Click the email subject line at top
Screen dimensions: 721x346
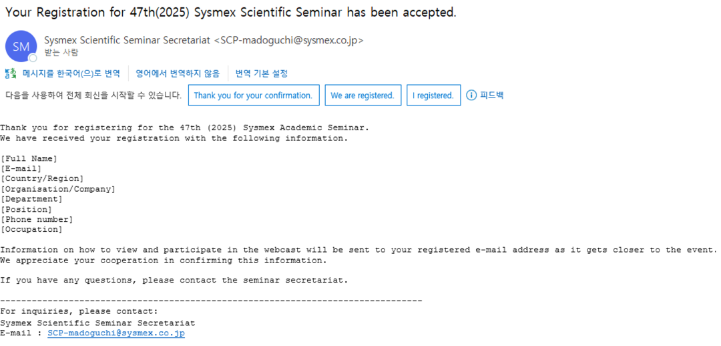tap(231, 13)
